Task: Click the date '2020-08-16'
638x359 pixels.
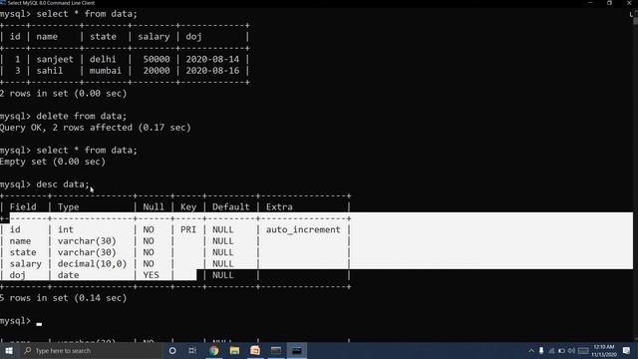Action: coord(212,71)
